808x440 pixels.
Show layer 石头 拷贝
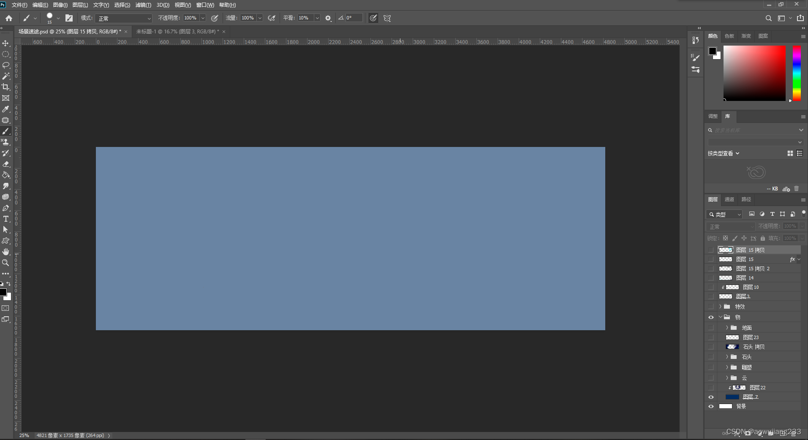pos(711,347)
